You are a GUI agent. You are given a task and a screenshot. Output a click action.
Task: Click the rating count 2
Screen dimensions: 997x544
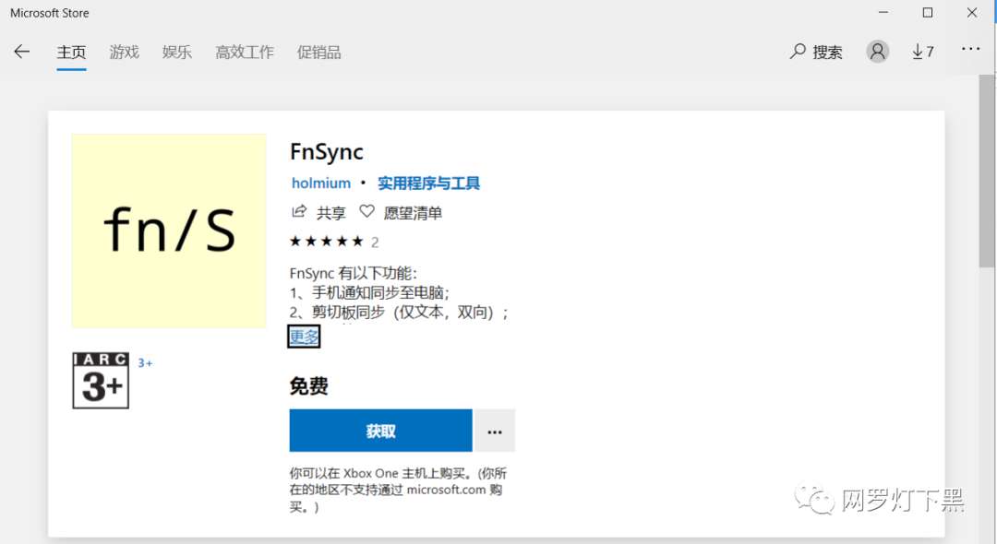coord(375,242)
